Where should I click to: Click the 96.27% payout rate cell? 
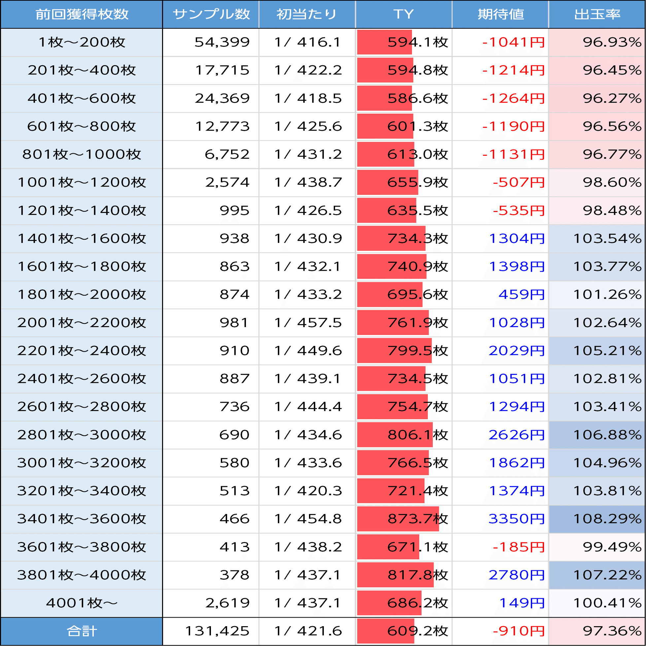coord(612,98)
